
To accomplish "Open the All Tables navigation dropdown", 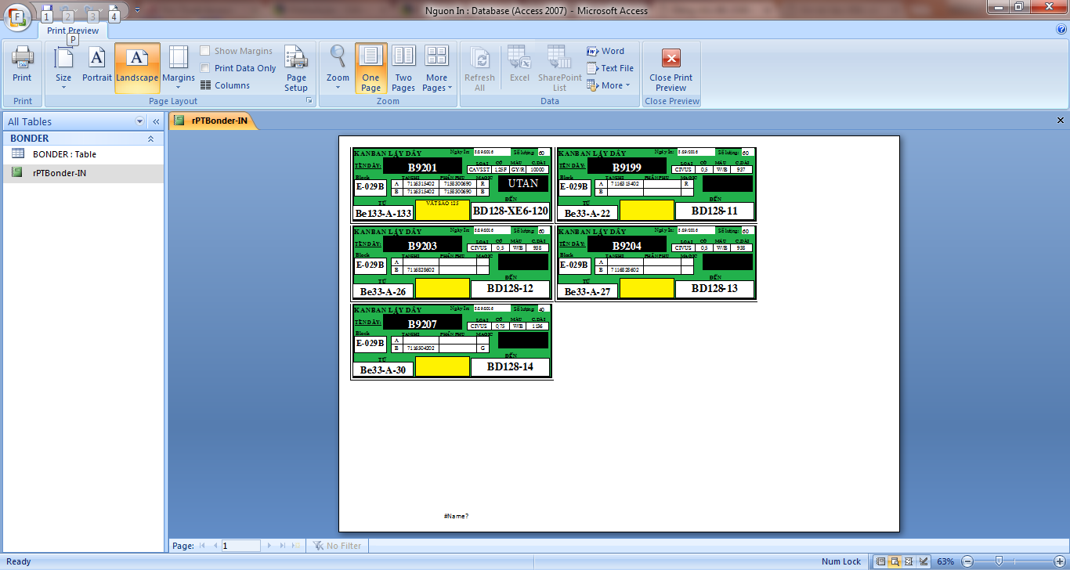I will pyautogui.click(x=140, y=121).
